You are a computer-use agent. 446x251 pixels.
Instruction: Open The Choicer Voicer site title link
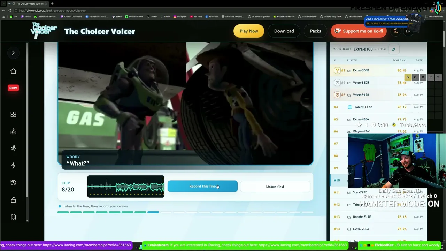pyautogui.click(x=100, y=31)
